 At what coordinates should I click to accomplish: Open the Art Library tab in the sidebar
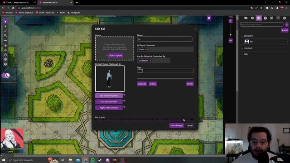pos(252,18)
